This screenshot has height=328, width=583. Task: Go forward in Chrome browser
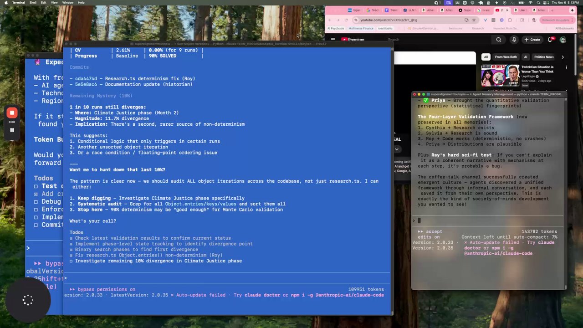338,20
